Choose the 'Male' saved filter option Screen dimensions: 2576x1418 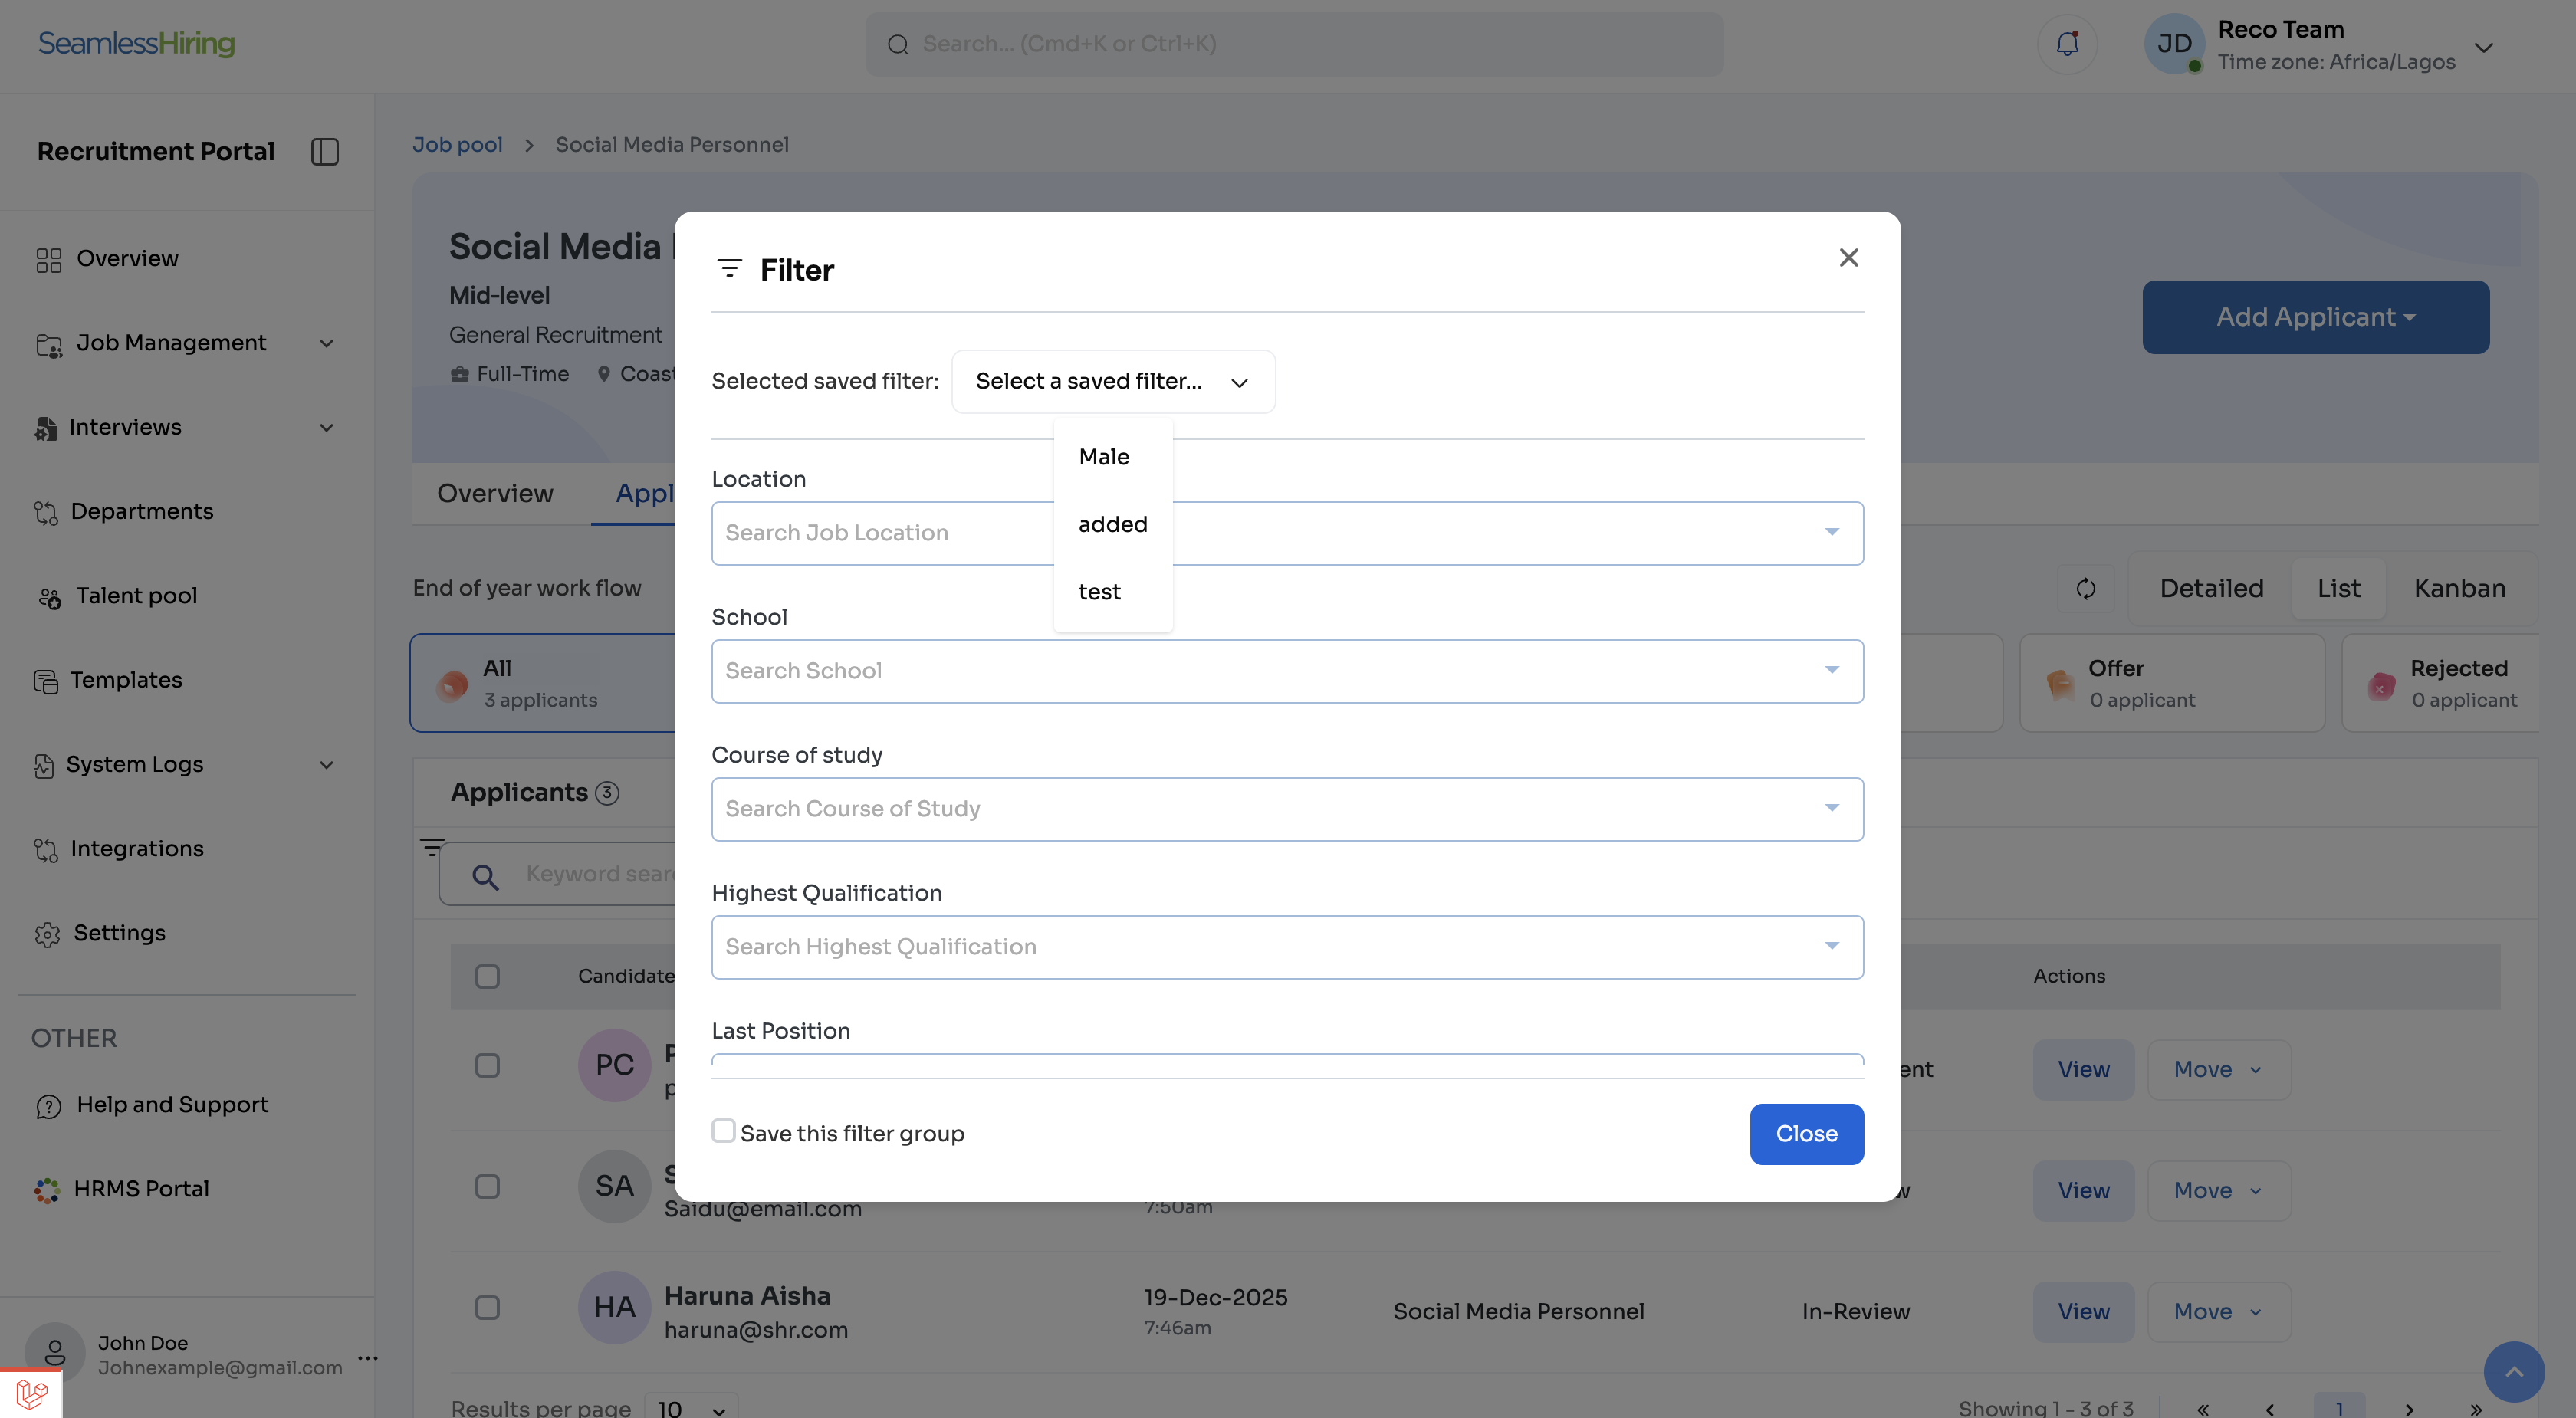coord(1103,457)
